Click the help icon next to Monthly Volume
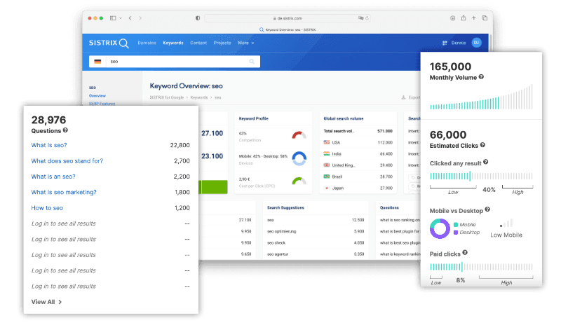The width and height of the screenshot is (561, 323). coord(481,76)
